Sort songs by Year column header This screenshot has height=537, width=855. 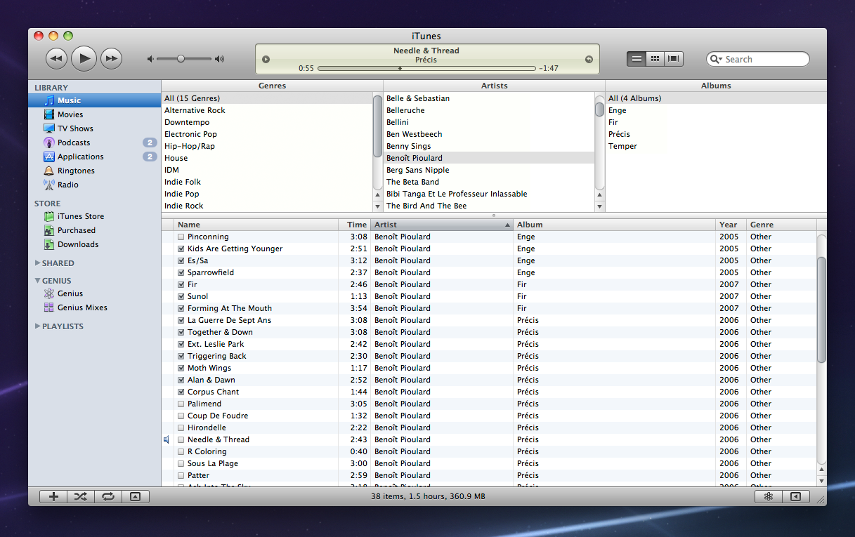729,225
